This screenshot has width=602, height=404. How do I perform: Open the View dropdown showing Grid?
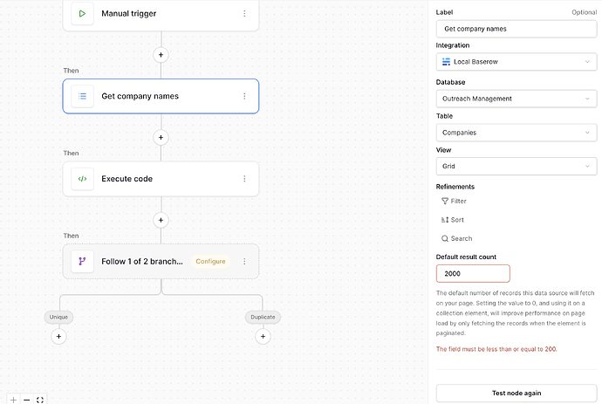[x=516, y=167]
